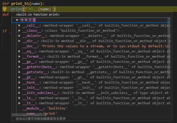Select the __name__: 'print' row
This screenshot has width=177, height=123.
coord(40,113)
